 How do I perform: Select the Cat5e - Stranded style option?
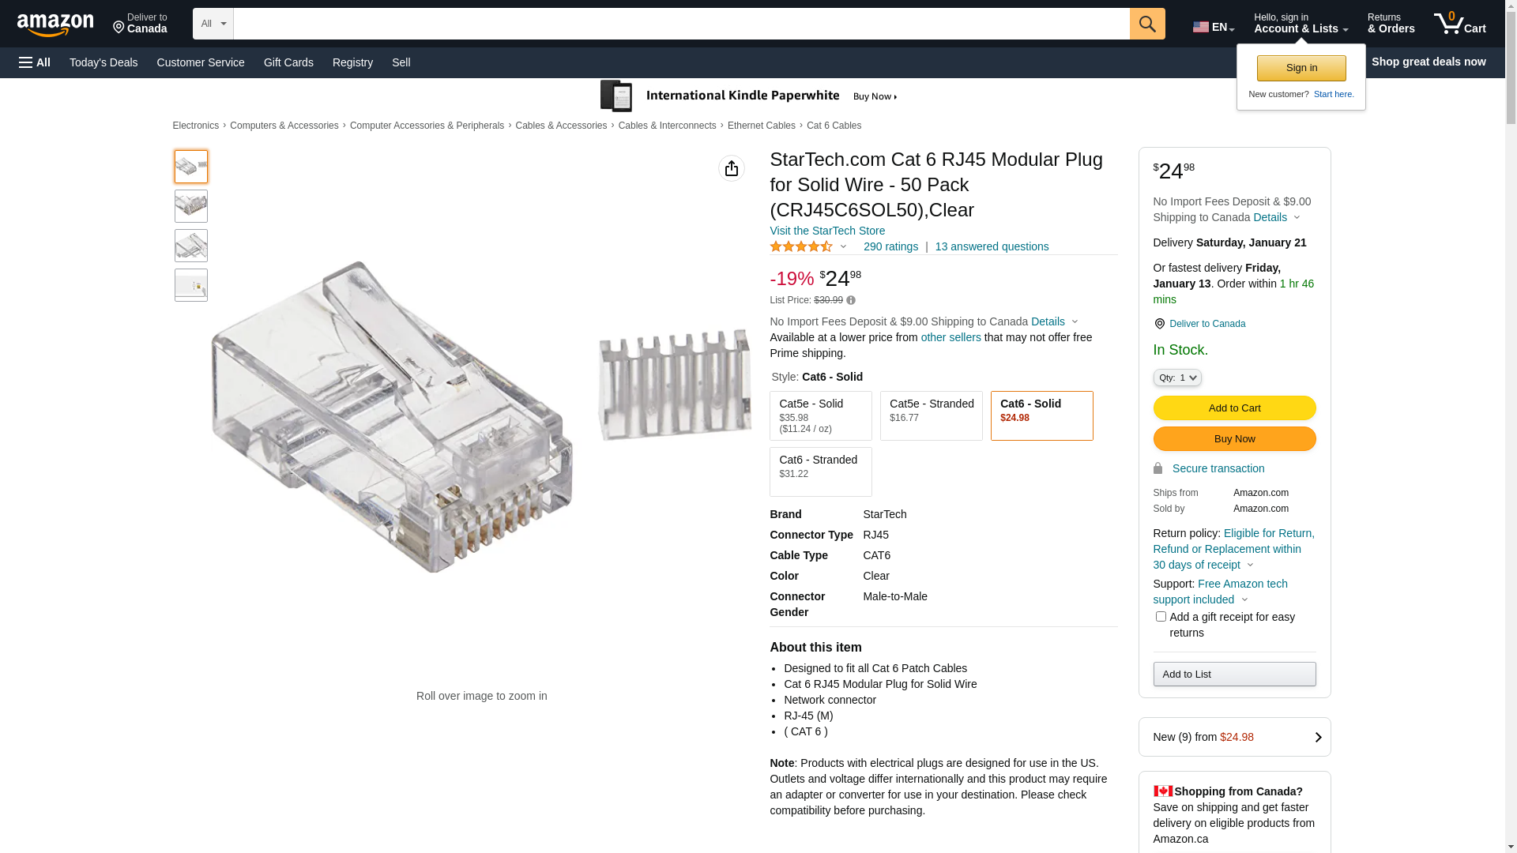(931, 415)
